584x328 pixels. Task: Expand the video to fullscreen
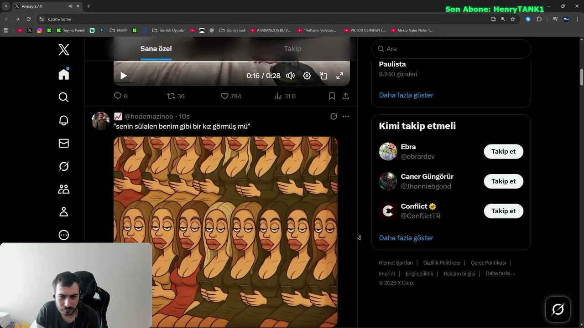(x=340, y=76)
